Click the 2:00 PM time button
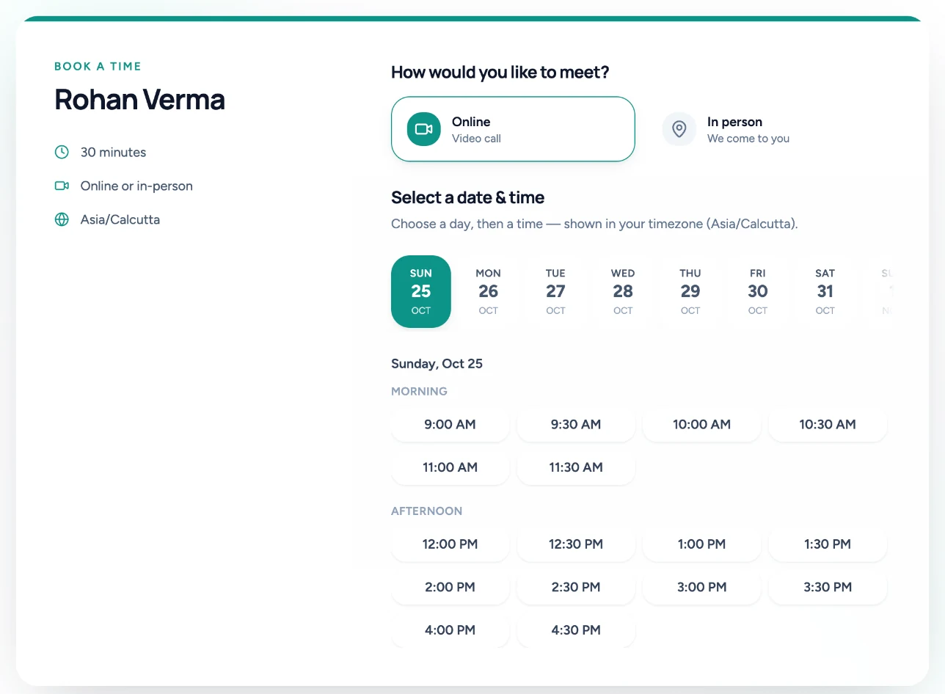This screenshot has width=945, height=694. tap(450, 587)
